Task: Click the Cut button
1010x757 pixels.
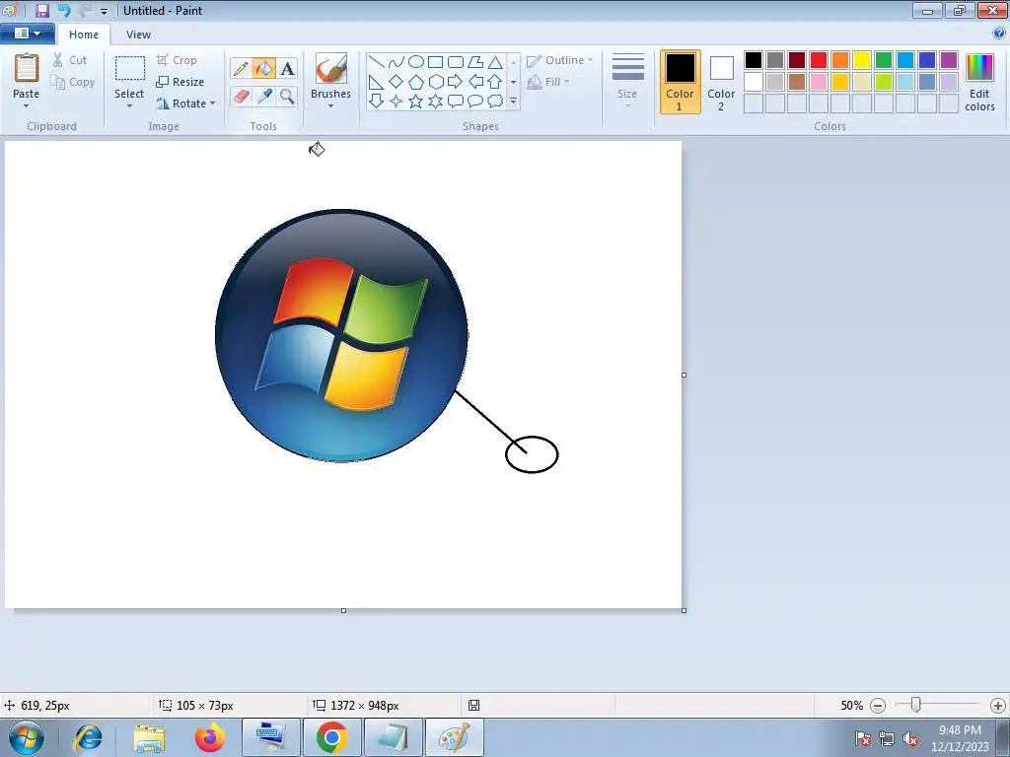Action: [70, 60]
